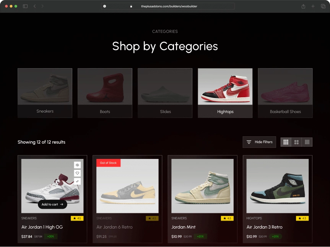This screenshot has width=330, height=247.
Task: Quick view Air Jordan 1 High OG eye icon
Action: (x=78, y=165)
